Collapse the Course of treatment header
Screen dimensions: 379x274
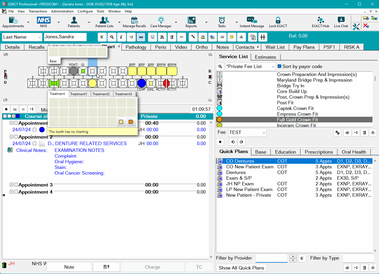[5, 116]
